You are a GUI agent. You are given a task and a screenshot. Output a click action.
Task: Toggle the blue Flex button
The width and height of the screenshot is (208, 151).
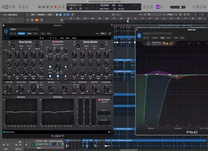coord(68,15)
